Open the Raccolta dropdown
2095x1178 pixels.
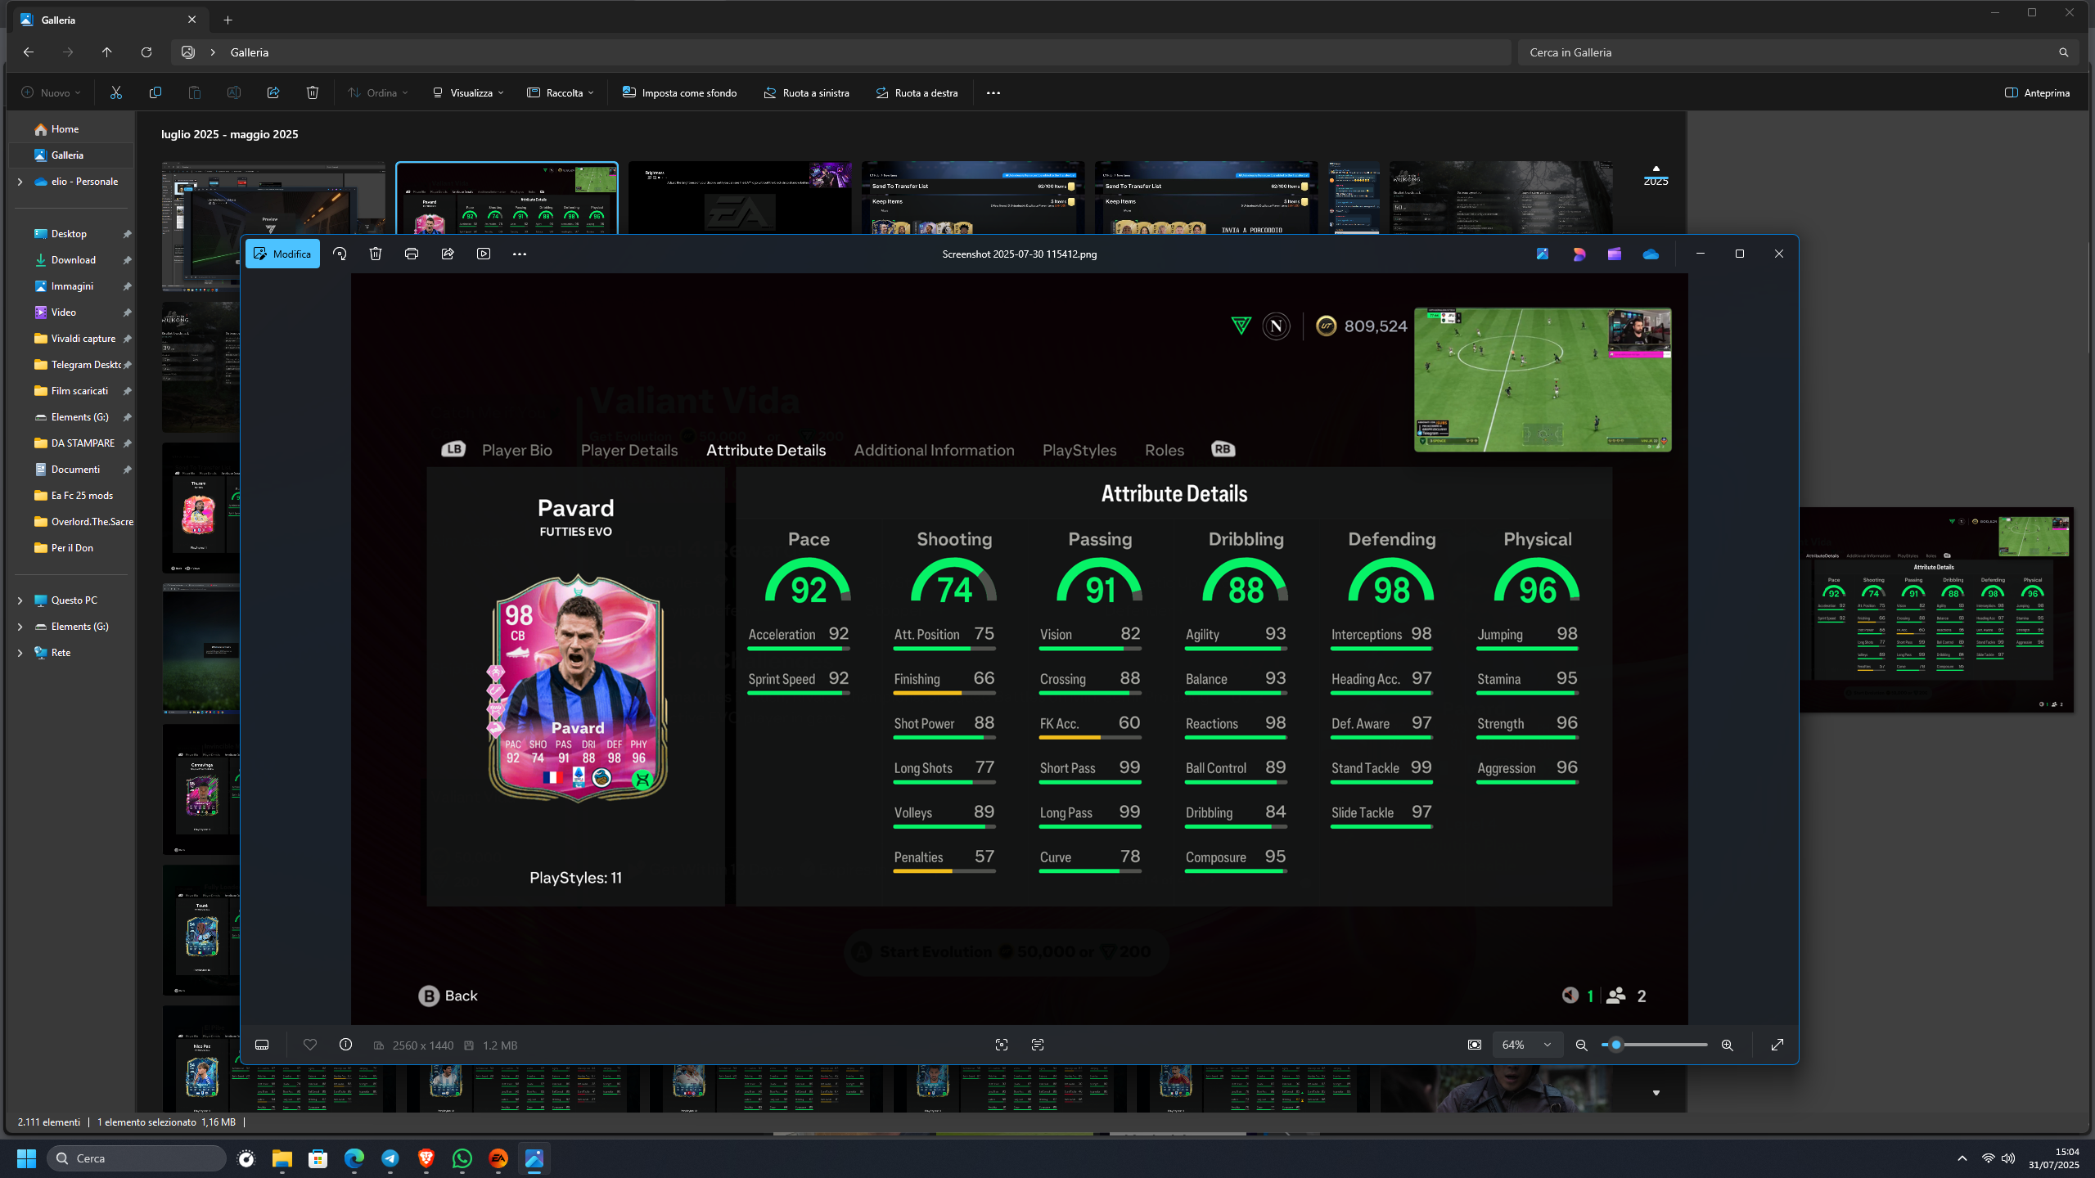click(561, 93)
